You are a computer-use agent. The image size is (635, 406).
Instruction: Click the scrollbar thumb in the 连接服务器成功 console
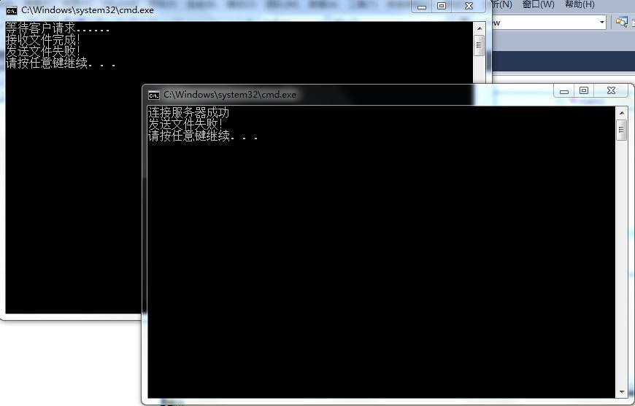tap(622, 130)
